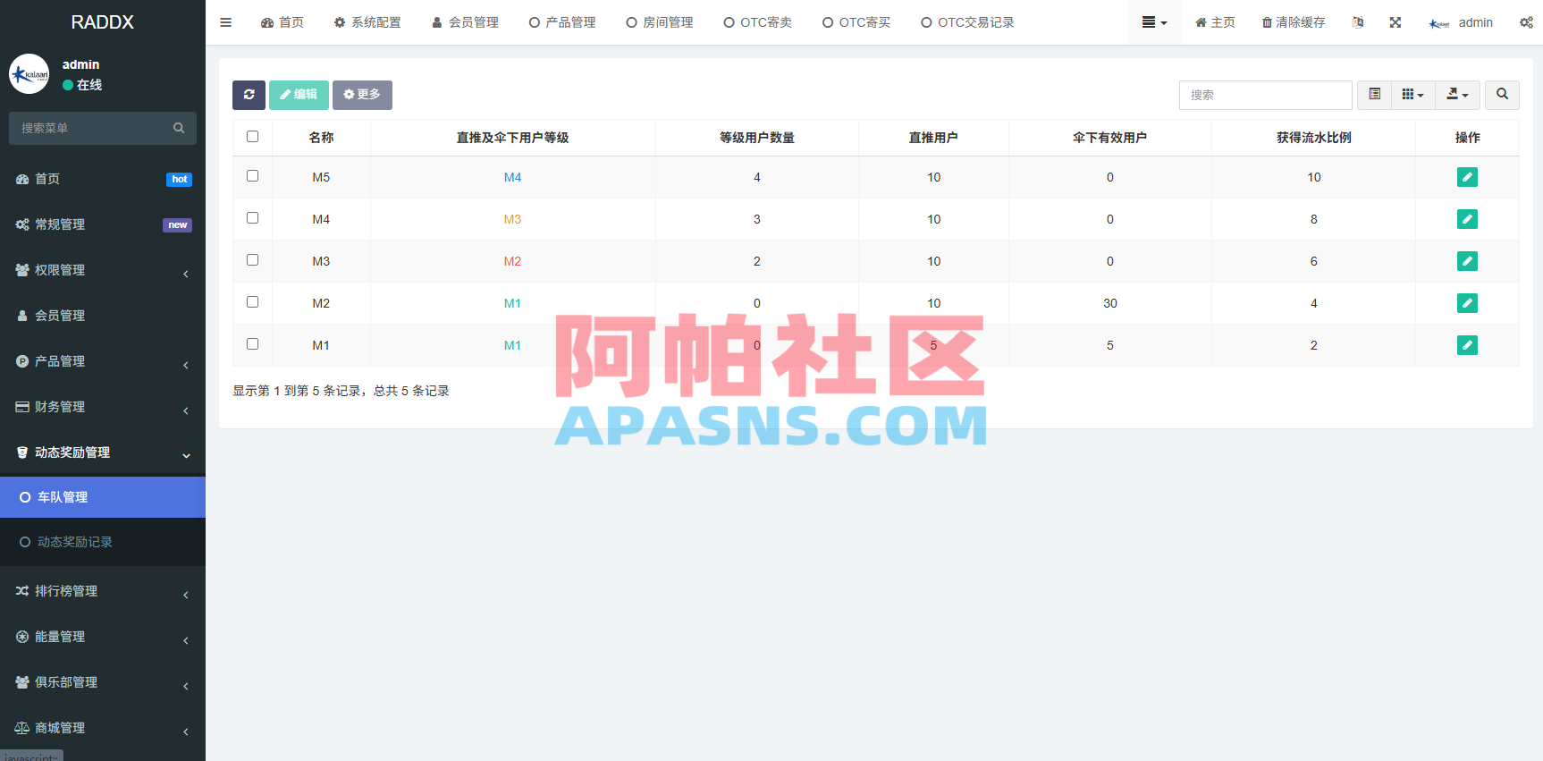Click the search icon in sidebar menu search
Screen dimensions: 1543x761
tap(179, 128)
